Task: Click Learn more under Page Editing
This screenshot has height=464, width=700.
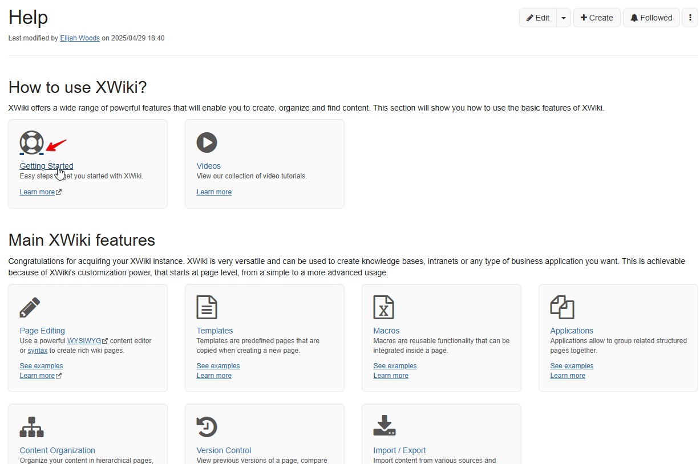Action: coord(37,376)
